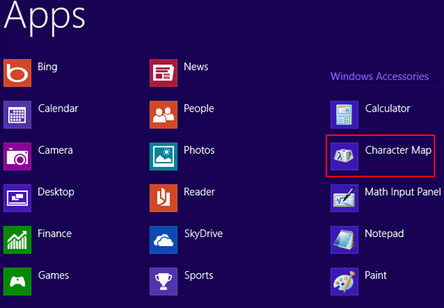Select the Math Input Panel label
This screenshot has width=444, height=308.
403,192
